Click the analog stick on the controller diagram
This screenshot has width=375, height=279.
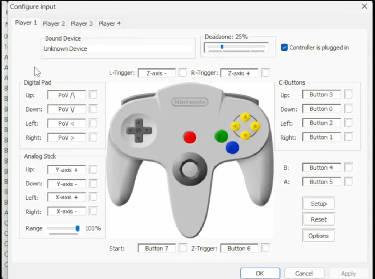point(189,169)
